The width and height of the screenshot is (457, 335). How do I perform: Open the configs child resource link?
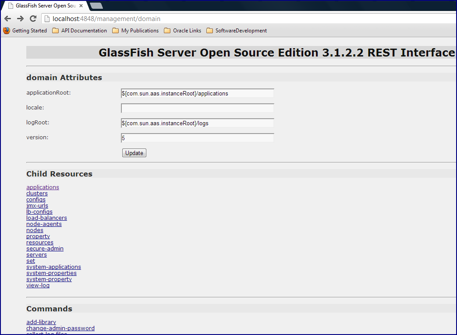[x=36, y=200]
